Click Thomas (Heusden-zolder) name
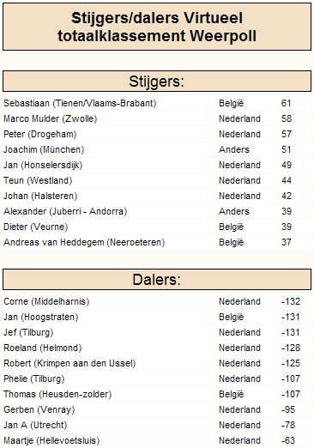Viewport: 314px width, 448px height. 57,394
